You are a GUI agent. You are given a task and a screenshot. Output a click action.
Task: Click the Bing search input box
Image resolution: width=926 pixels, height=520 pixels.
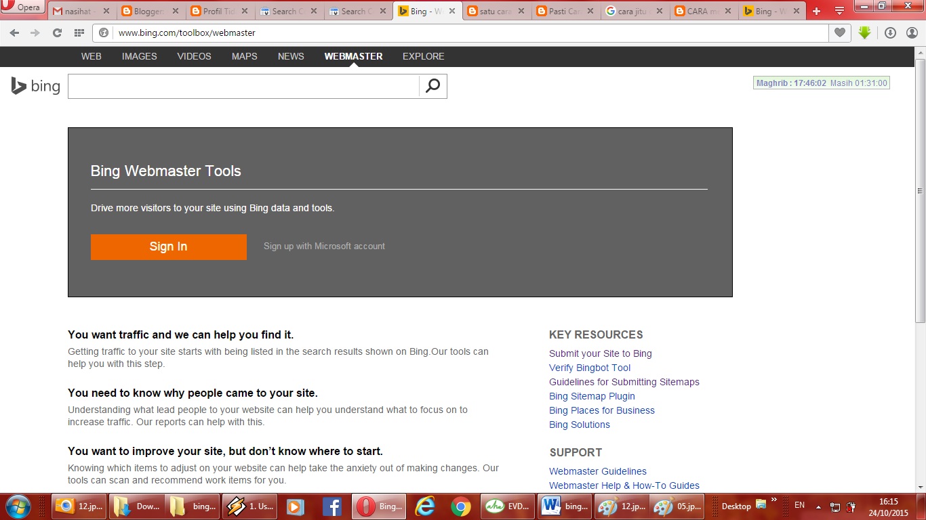(244, 86)
